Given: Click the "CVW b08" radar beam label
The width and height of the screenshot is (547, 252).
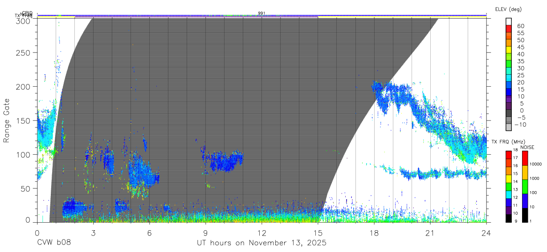Looking at the screenshot, I should tap(53, 243).
